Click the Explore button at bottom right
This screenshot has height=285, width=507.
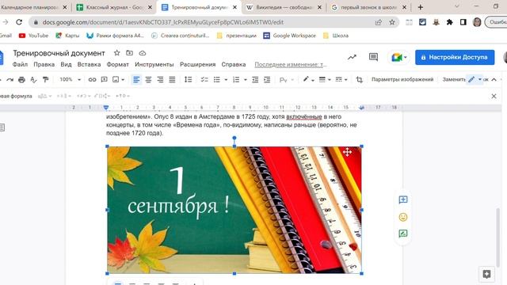click(x=486, y=275)
